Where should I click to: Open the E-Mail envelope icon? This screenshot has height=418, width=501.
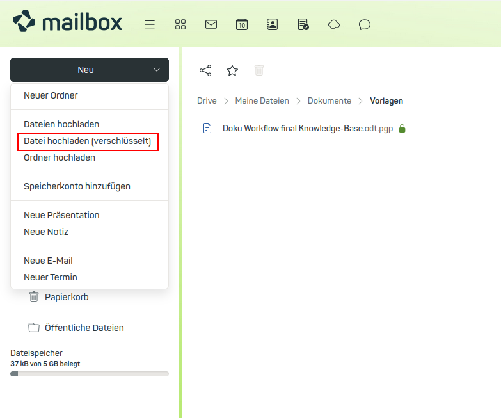coord(211,24)
